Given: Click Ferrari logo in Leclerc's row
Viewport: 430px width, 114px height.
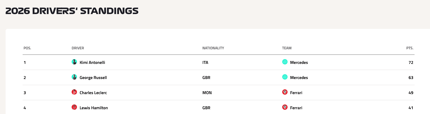Looking at the screenshot, I should coord(285,92).
